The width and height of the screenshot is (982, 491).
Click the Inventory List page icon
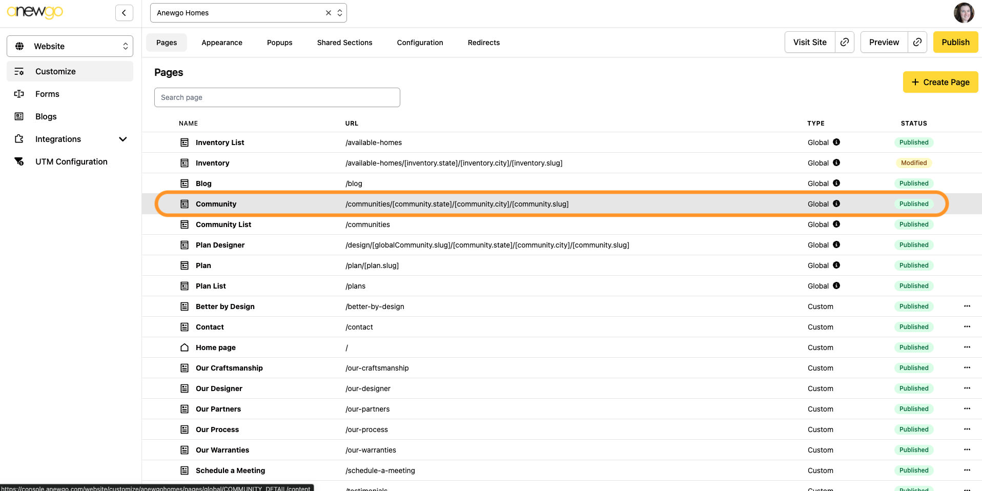coord(185,142)
